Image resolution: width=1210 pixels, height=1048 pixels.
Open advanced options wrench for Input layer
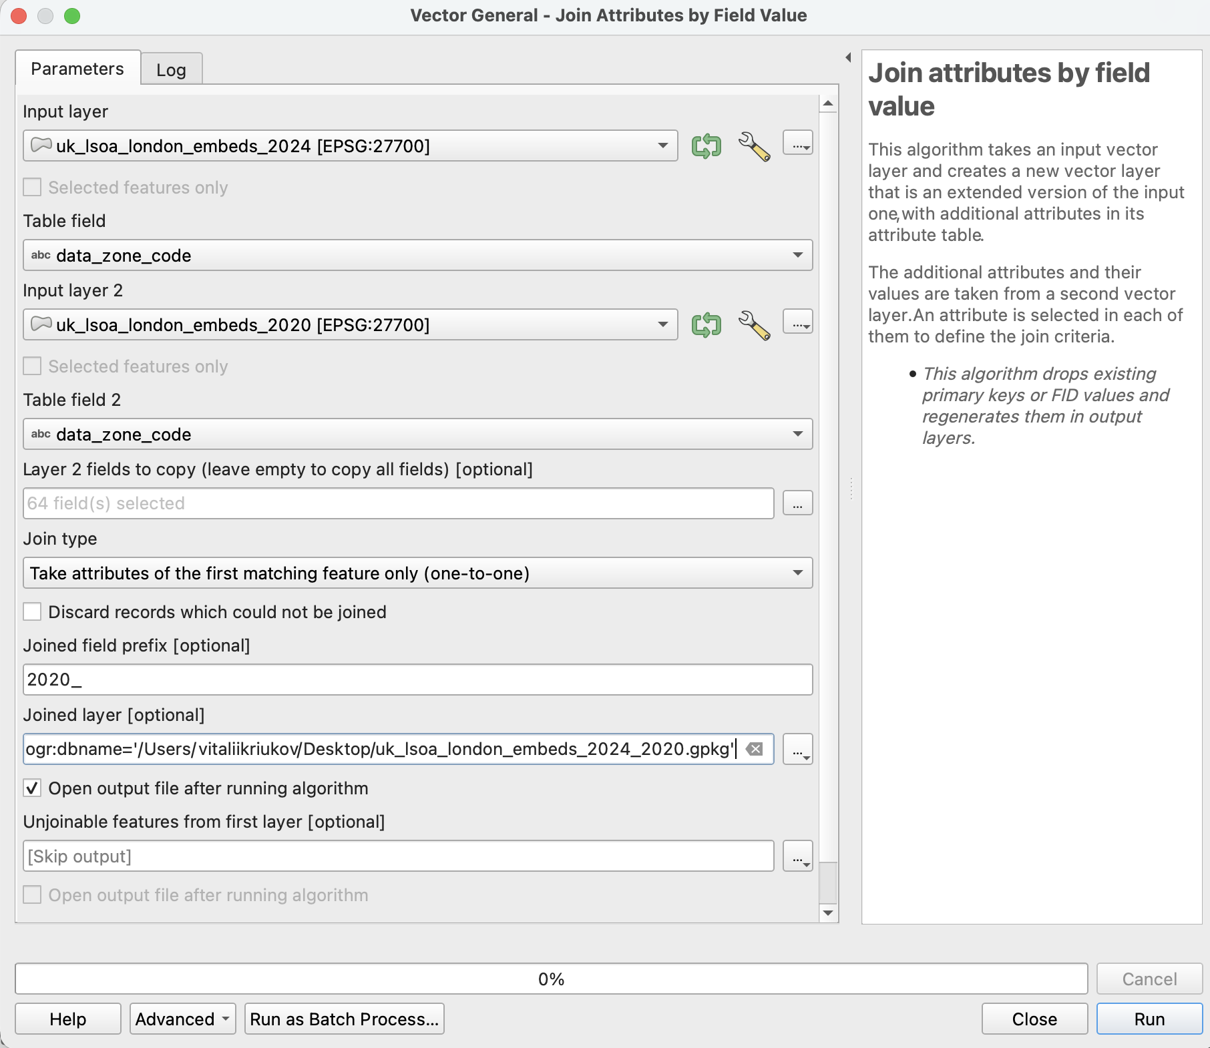[x=754, y=146]
